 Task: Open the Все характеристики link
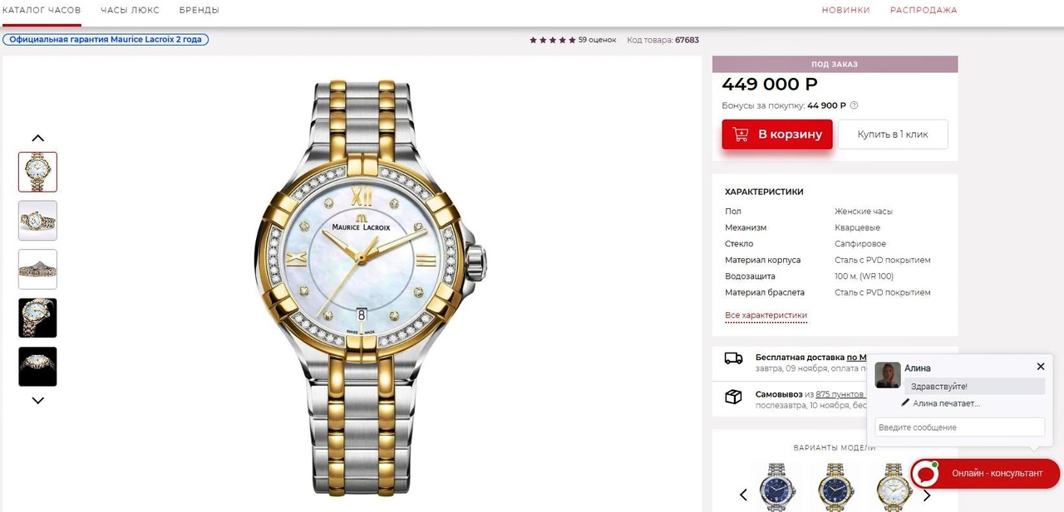click(766, 315)
